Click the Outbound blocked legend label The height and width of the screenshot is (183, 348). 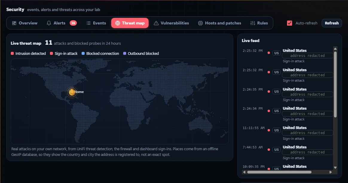pos(143,53)
